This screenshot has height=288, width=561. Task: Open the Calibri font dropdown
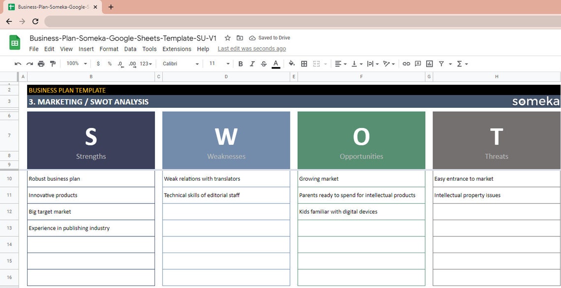coord(180,64)
